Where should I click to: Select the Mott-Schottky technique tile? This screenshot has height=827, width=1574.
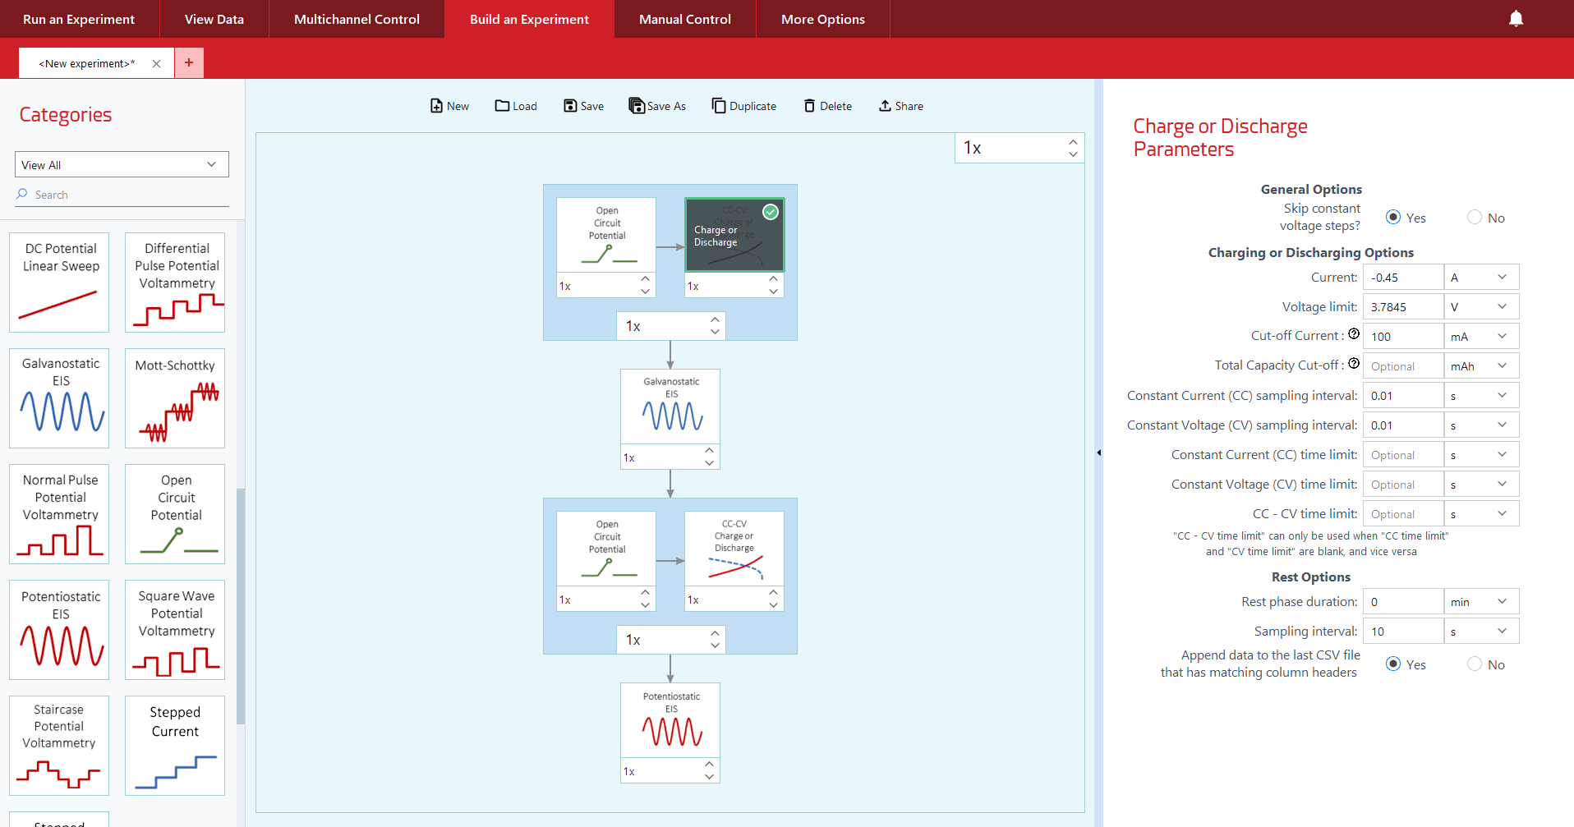click(x=175, y=398)
